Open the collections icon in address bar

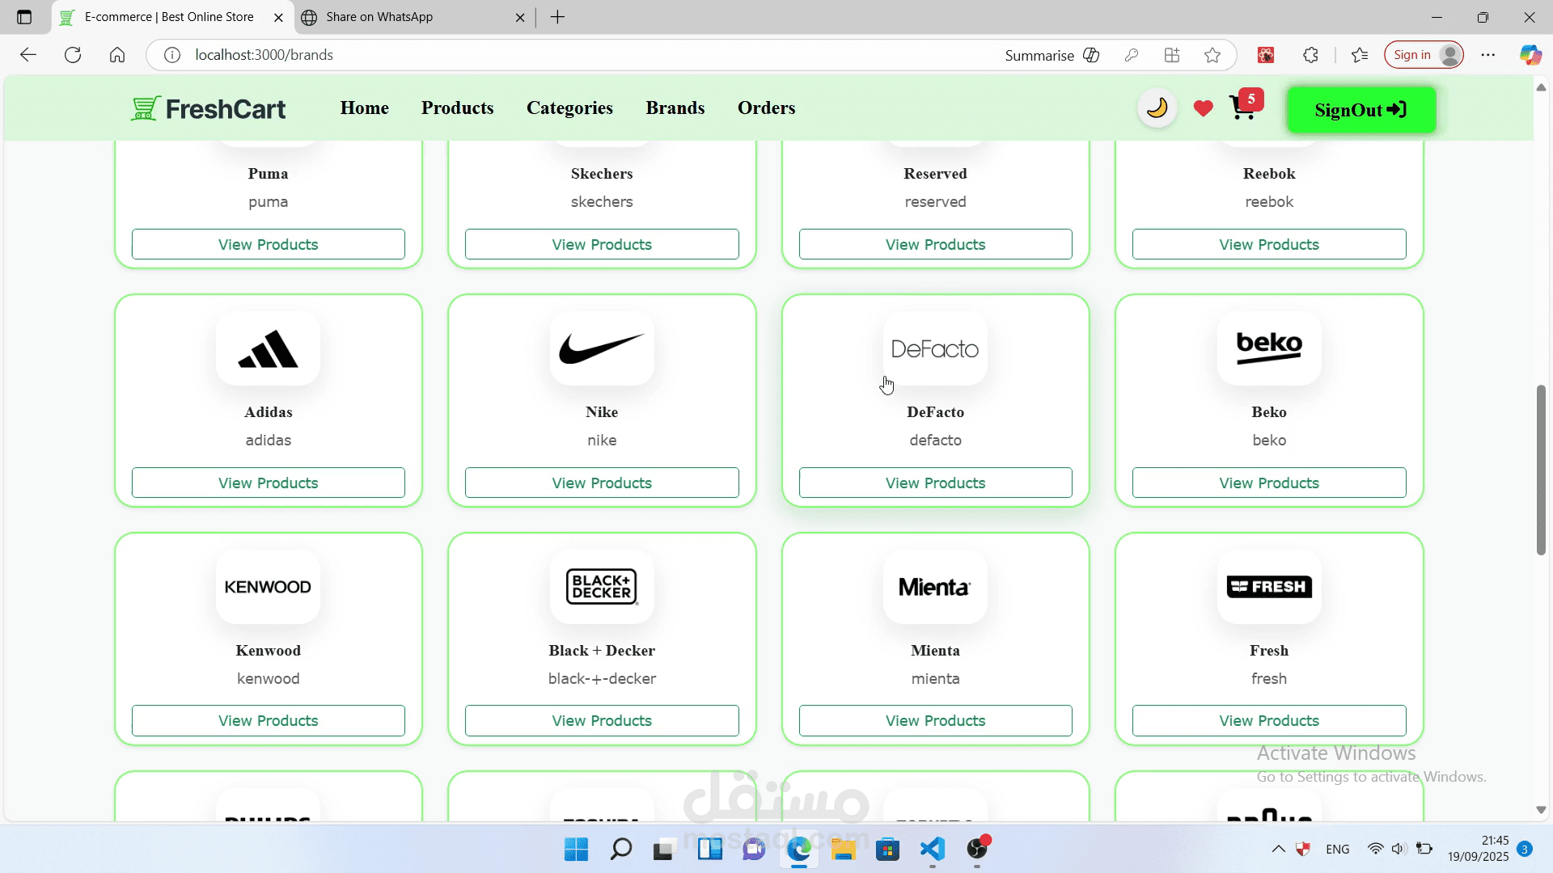click(x=1172, y=55)
